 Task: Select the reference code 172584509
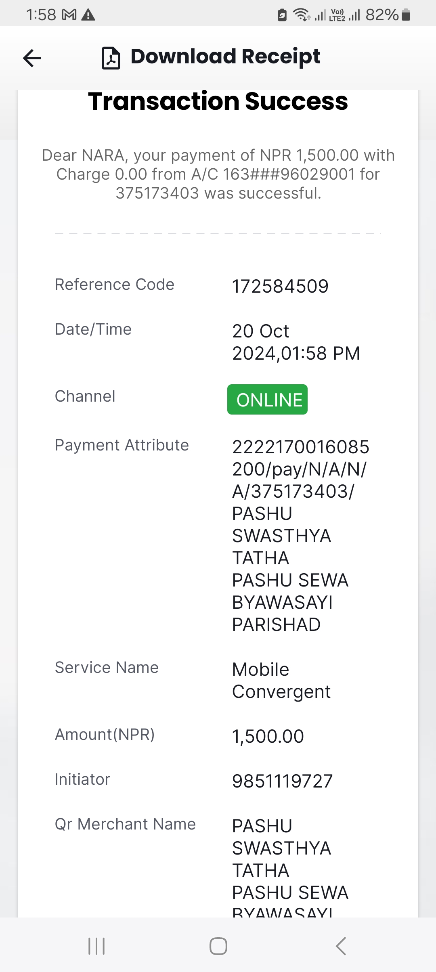point(280,287)
